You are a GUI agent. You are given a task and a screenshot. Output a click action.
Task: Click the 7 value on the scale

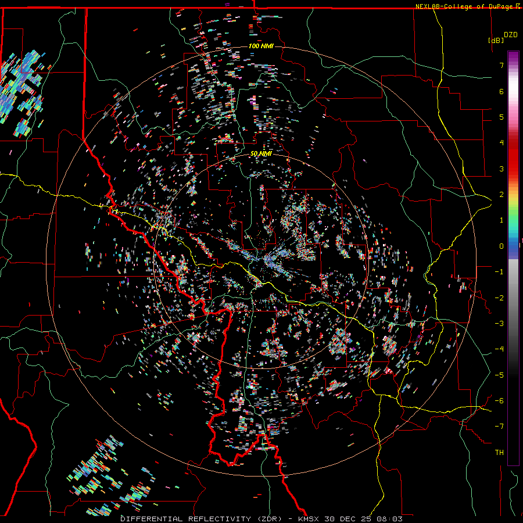(501, 65)
